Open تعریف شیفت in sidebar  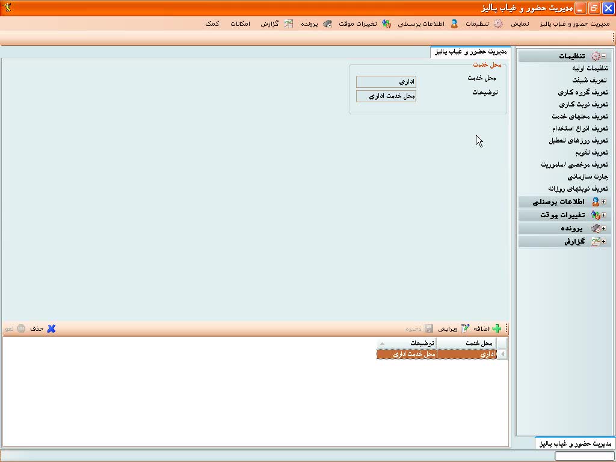(x=590, y=80)
